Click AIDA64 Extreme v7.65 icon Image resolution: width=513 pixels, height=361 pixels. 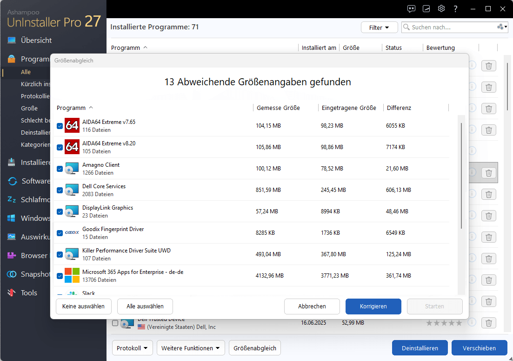point(72,125)
